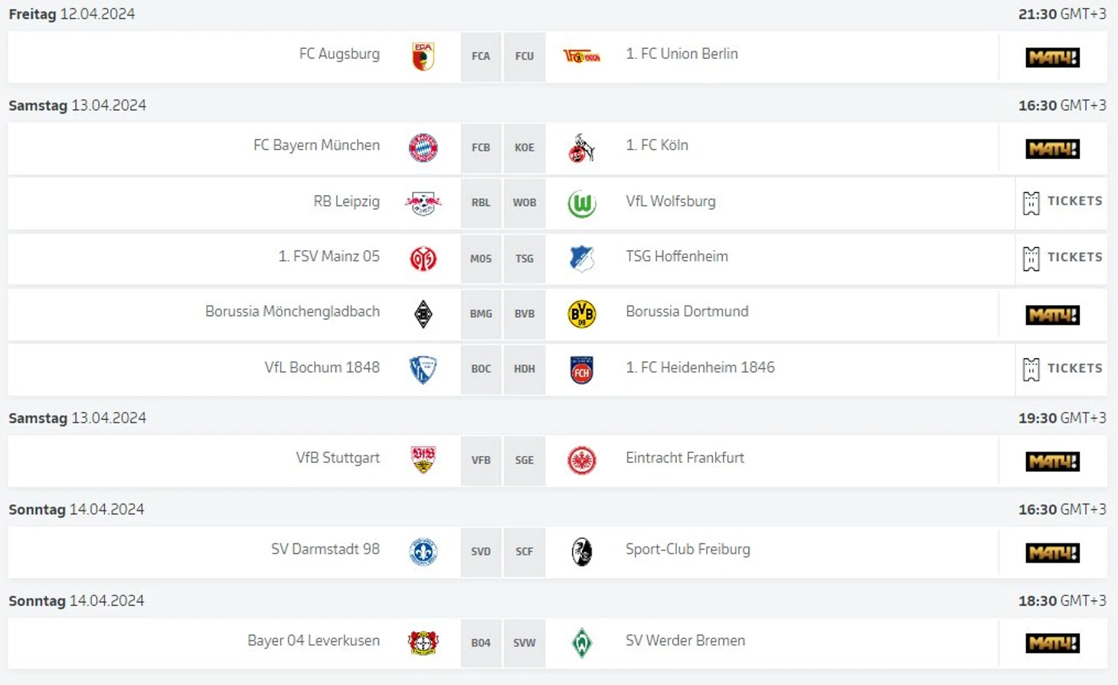The image size is (1118, 685).
Task: Buy Tickets for Mainz 05 vs Hoffenheim
Action: [x=1062, y=258]
